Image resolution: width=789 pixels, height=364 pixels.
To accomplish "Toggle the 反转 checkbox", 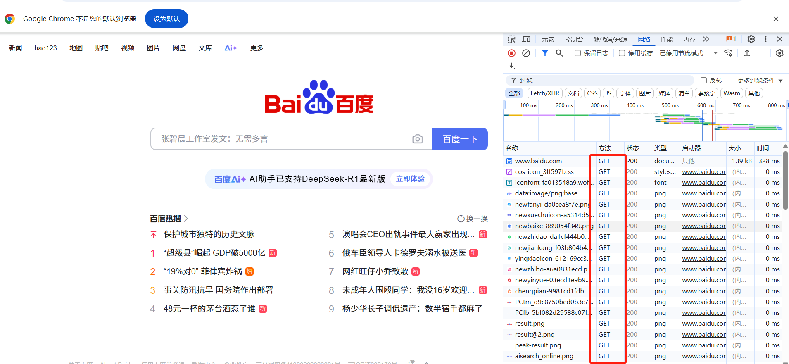I will click(703, 80).
